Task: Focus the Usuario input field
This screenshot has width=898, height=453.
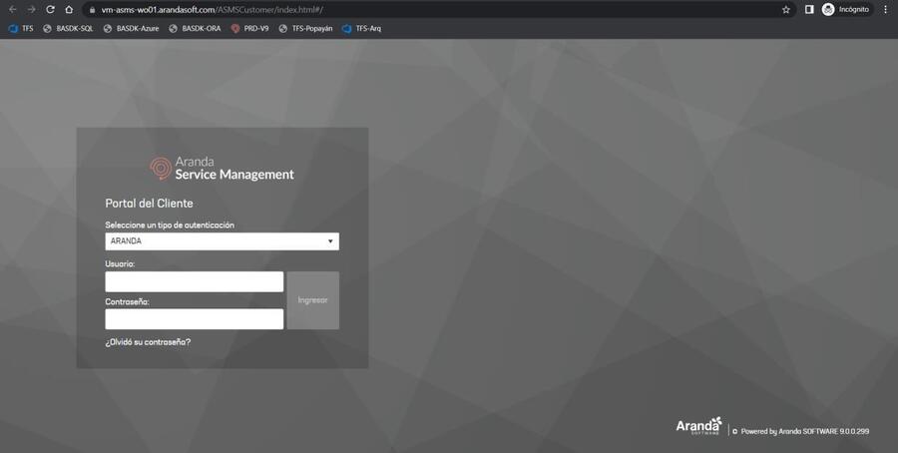Action: [x=195, y=281]
